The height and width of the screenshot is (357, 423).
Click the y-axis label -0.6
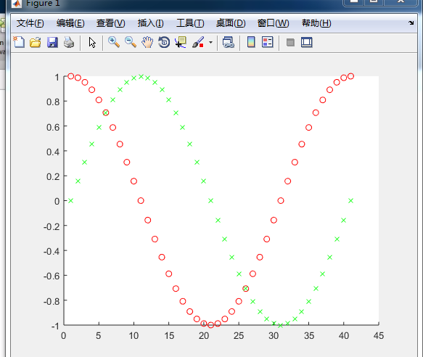[x=52, y=276]
